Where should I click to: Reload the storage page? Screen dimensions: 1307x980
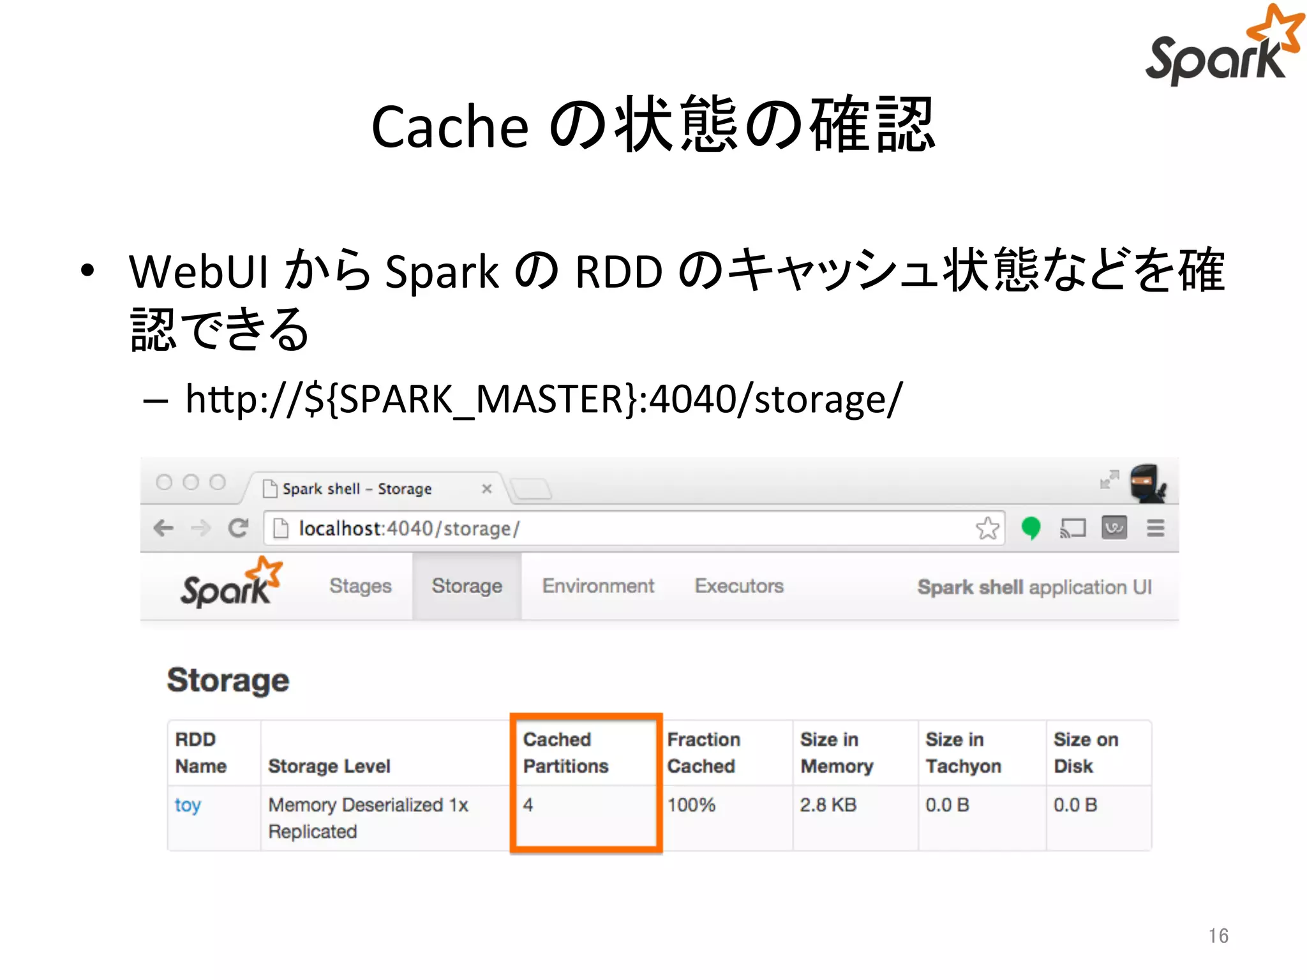(238, 528)
